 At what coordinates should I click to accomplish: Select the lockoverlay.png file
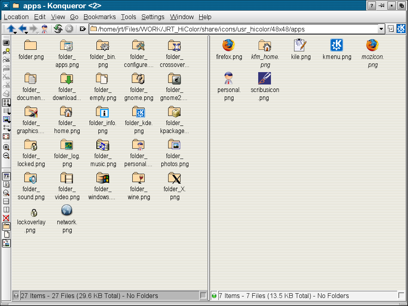(x=31, y=221)
